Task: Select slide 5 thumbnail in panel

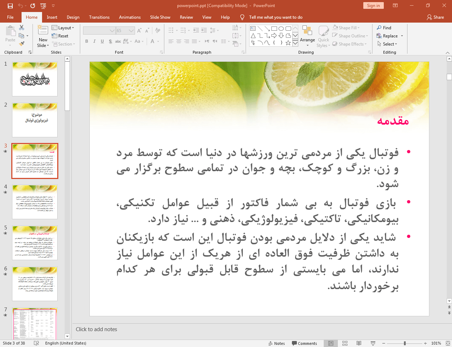Action: [34, 243]
